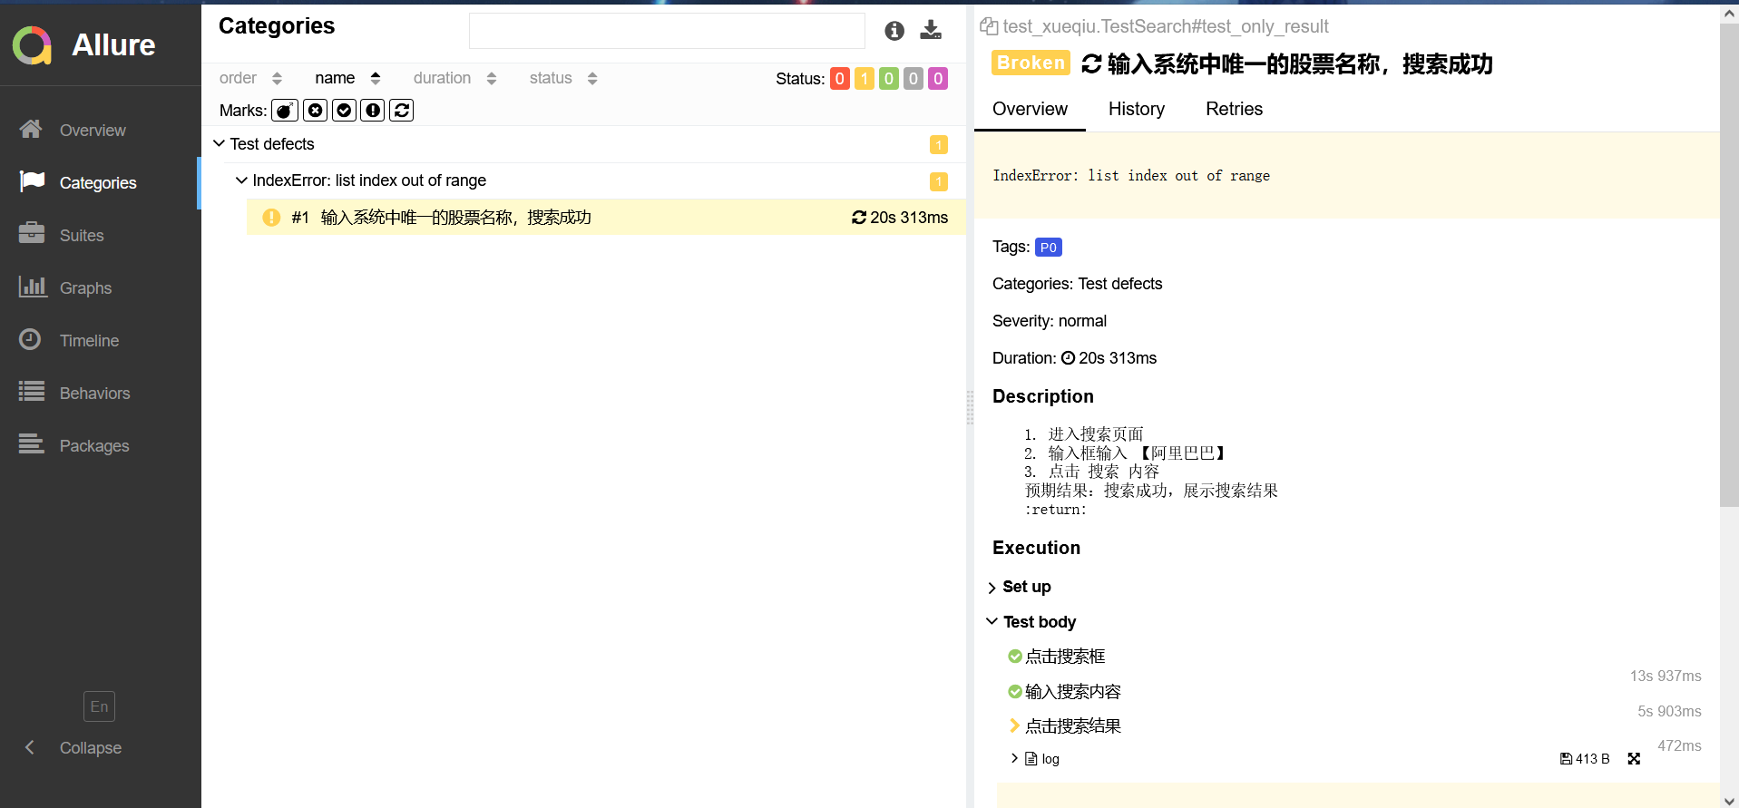This screenshot has width=1739, height=808.
Task: Switch to the Overview tab
Action: (1030, 109)
